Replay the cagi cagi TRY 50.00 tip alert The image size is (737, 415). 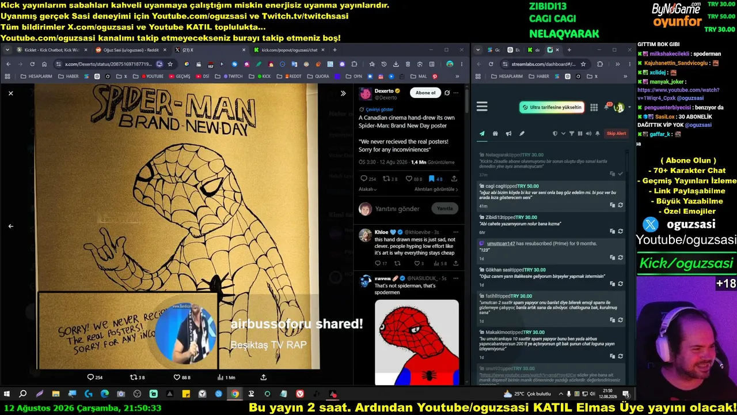(x=620, y=205)
